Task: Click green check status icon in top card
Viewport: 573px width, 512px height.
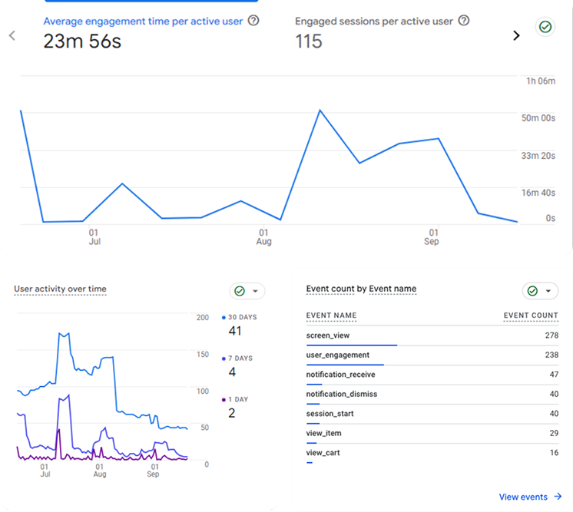Action: [545, 27]
